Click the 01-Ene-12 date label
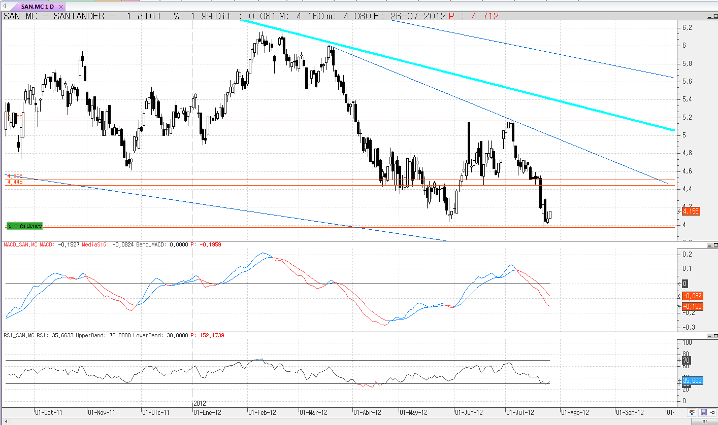The height and width of the screenshot is (425, 718). (208, 412)
